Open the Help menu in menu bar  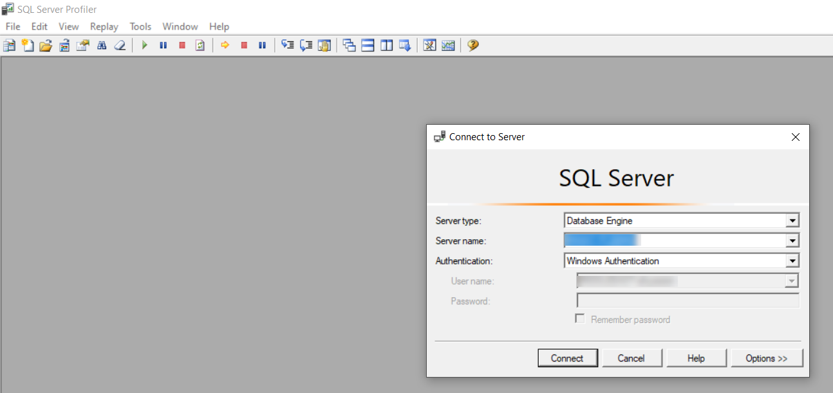219,26
